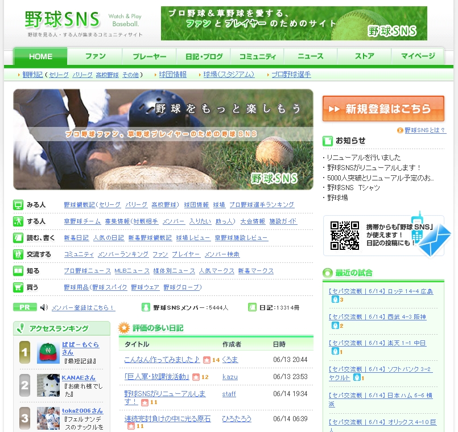Click the orange arrow icon before 野球SNSとは？
Viewport: 458px width, 432px height.
(x=400, y=130)
